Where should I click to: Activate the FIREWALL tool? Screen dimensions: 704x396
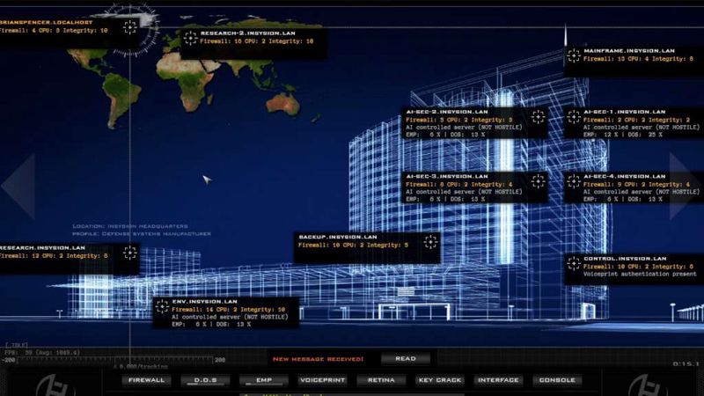(146, 380)
